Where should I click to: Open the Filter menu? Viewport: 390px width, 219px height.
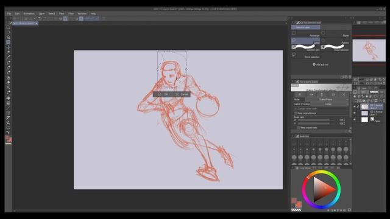[x=71, y=13]
